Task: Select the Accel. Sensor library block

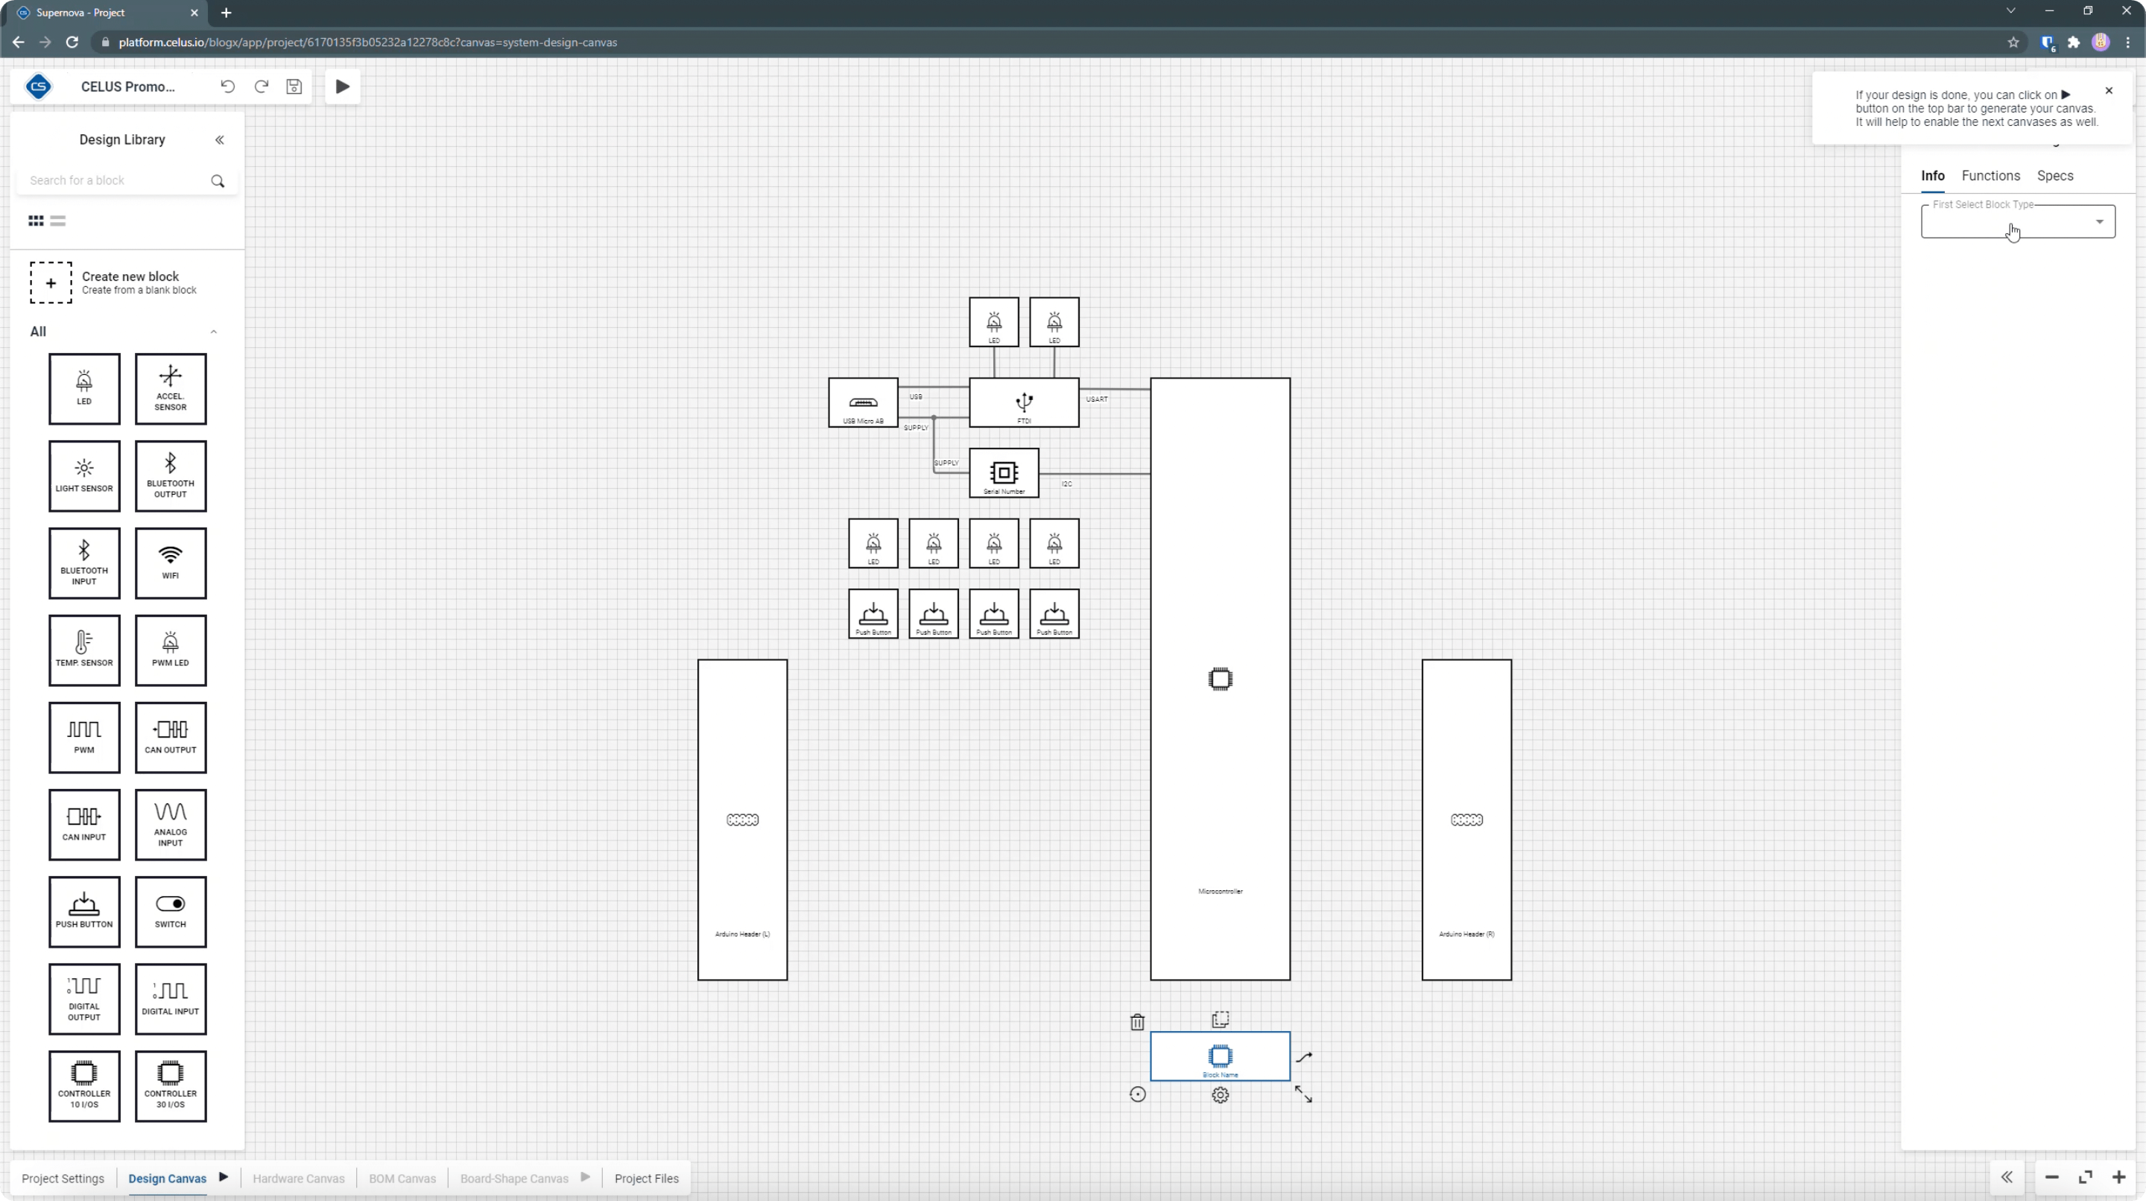Action: point(171,389)
